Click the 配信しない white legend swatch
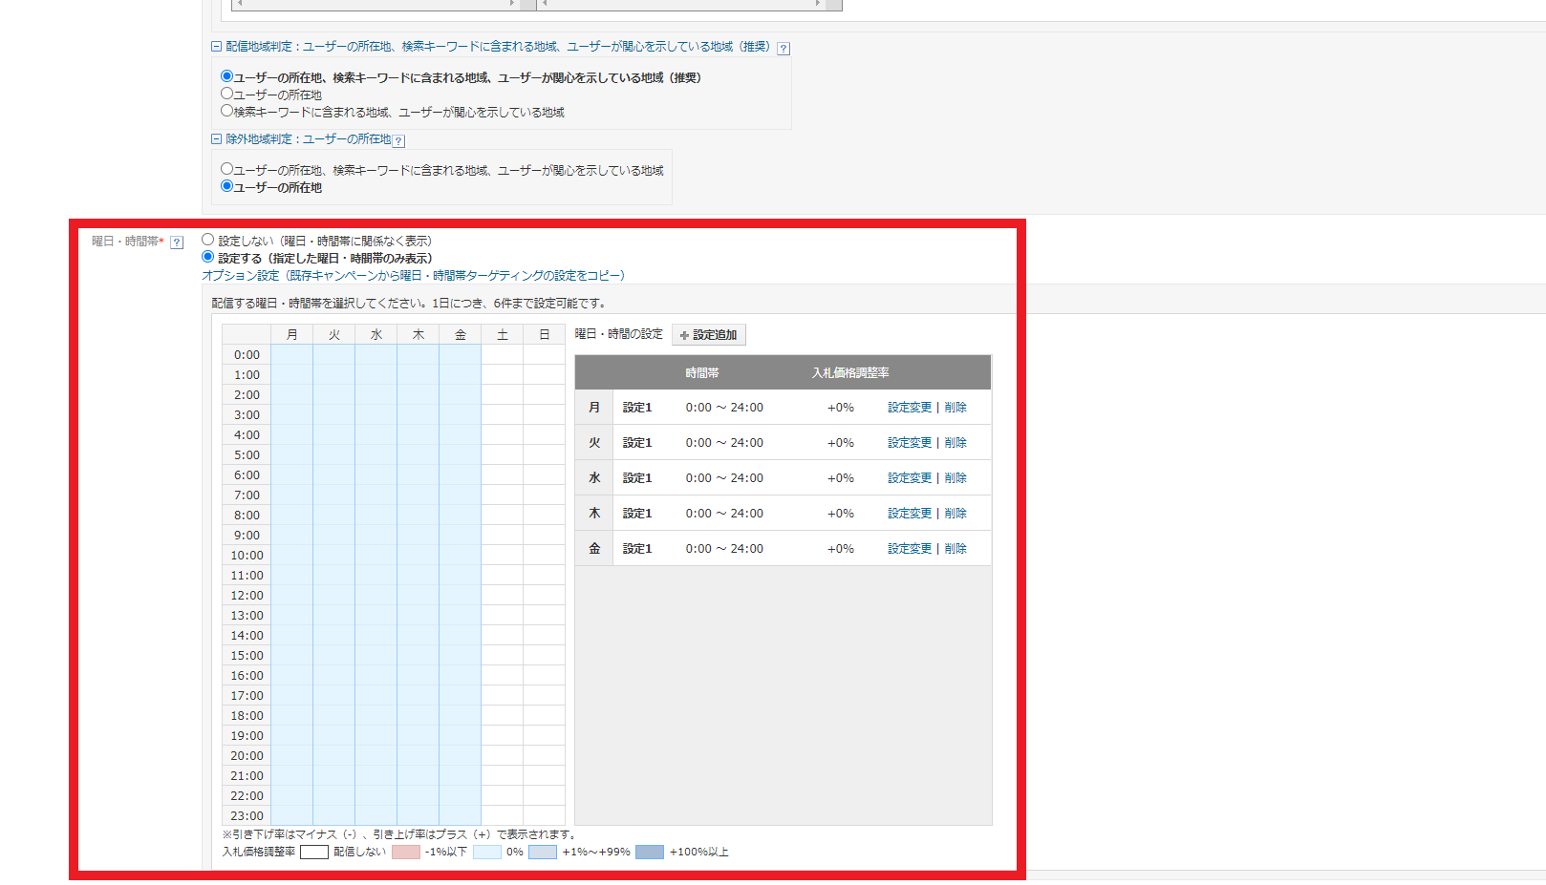Viewport: 1546px width, 885px height. coord(314,853)
